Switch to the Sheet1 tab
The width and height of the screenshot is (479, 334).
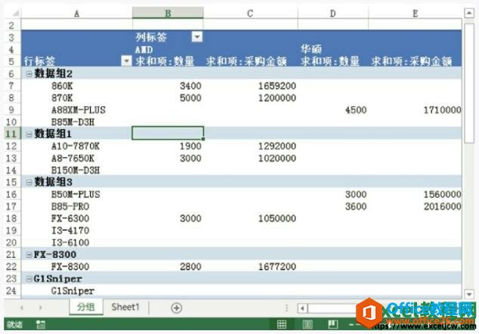(x=125, y=307)
